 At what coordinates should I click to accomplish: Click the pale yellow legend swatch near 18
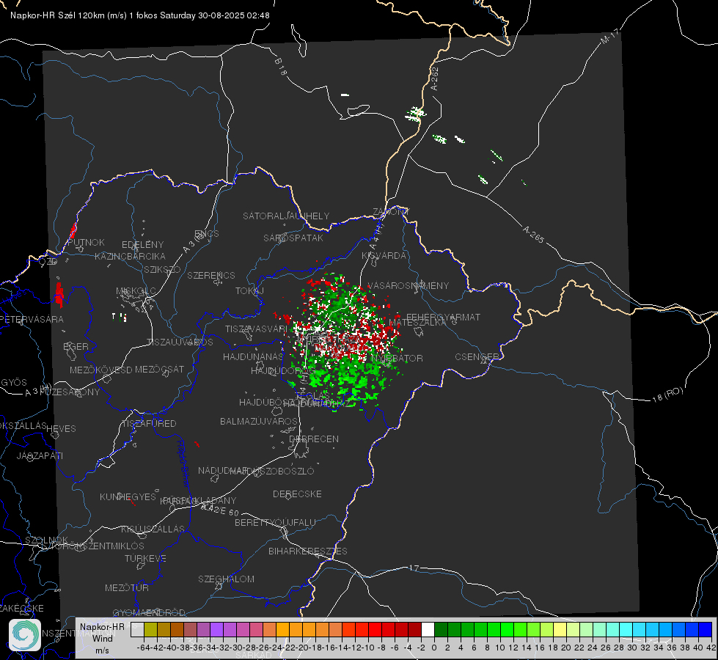(x=560, y=630)
